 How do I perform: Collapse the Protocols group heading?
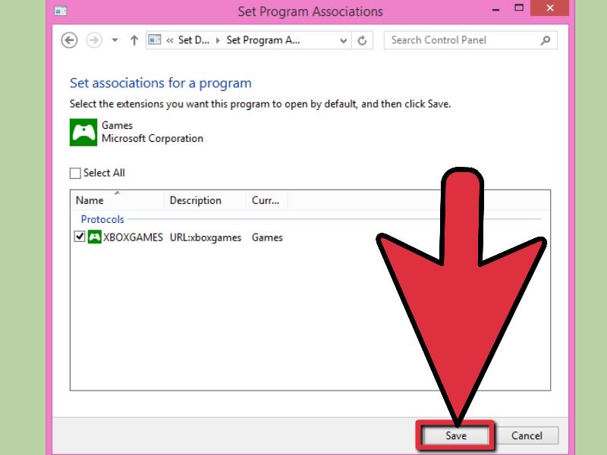tap(102, 219)
